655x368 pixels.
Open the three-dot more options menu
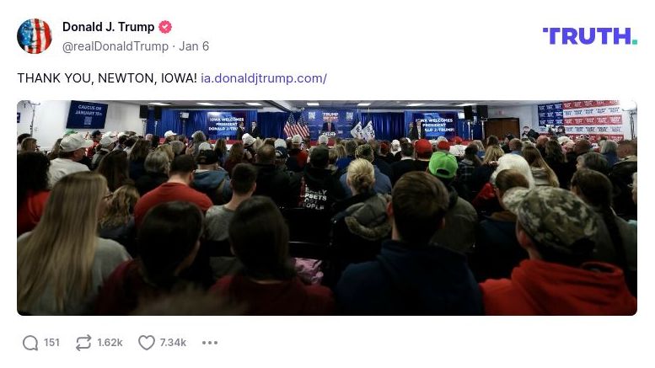click(210, 343)
